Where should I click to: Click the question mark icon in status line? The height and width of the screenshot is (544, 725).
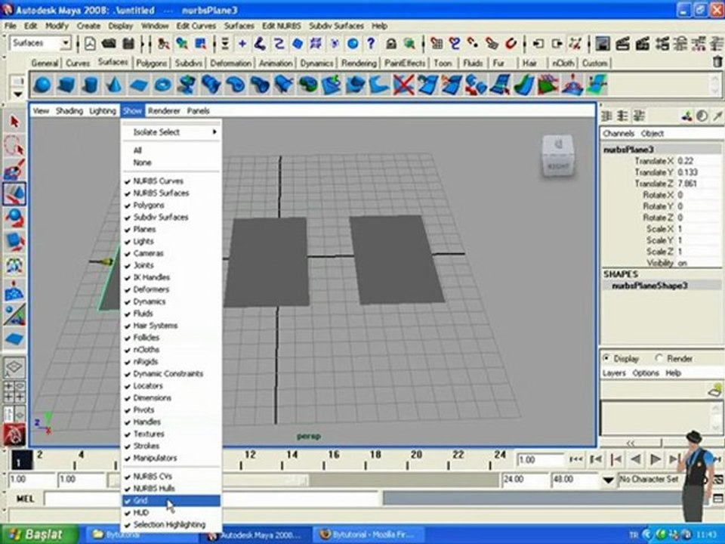(x=371, y=44)
